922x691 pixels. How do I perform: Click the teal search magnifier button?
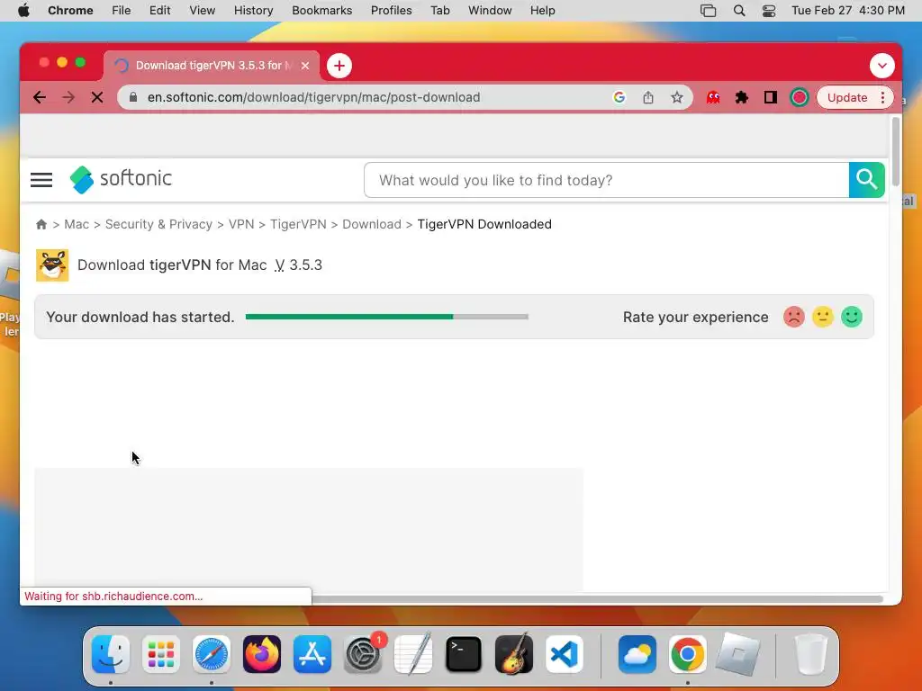point(867,180)
